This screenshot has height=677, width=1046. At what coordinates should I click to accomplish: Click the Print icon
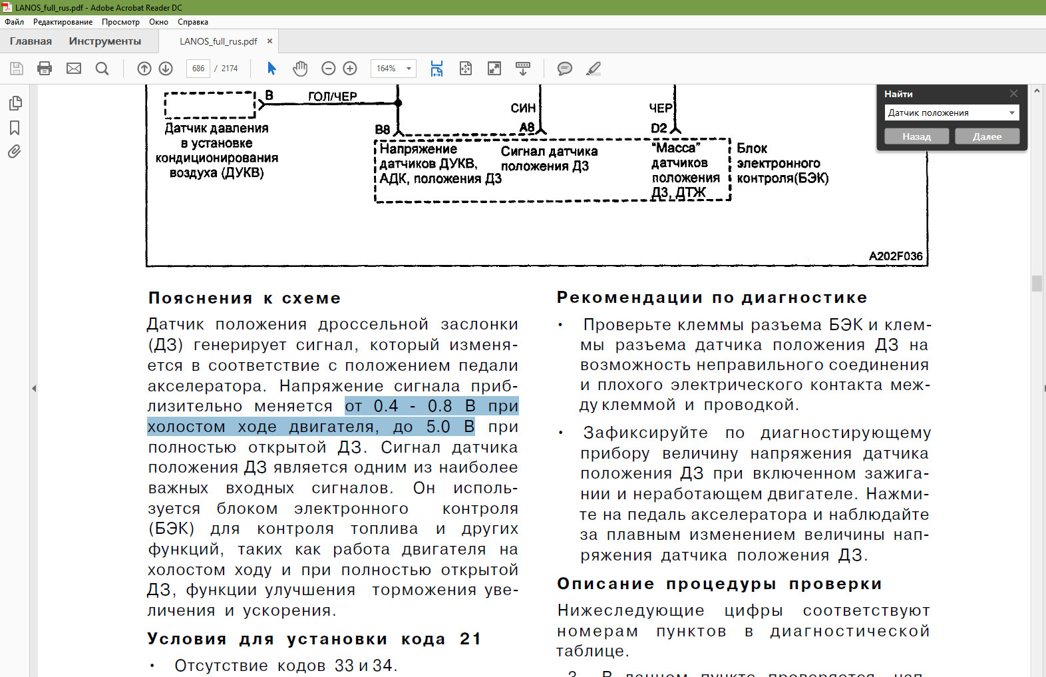[x=45, y=69]
